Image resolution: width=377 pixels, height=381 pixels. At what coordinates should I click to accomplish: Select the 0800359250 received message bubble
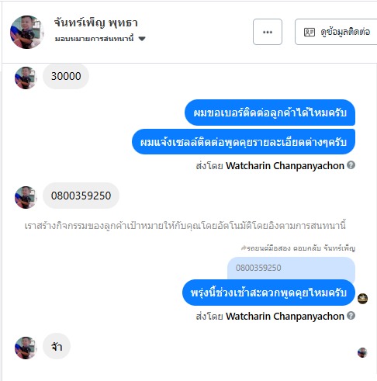click(x=81, y=196)
